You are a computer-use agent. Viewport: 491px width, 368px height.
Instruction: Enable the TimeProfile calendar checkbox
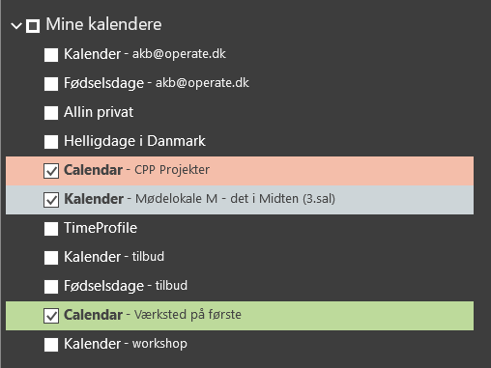tap(51, 229)
